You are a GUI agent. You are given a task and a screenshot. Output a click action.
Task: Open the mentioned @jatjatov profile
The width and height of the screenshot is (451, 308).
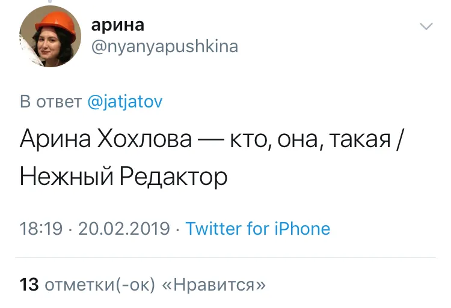point(125,101)
